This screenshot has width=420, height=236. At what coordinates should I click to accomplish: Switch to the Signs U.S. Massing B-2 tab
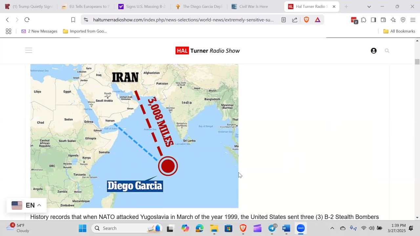click(x=142, y=7)
